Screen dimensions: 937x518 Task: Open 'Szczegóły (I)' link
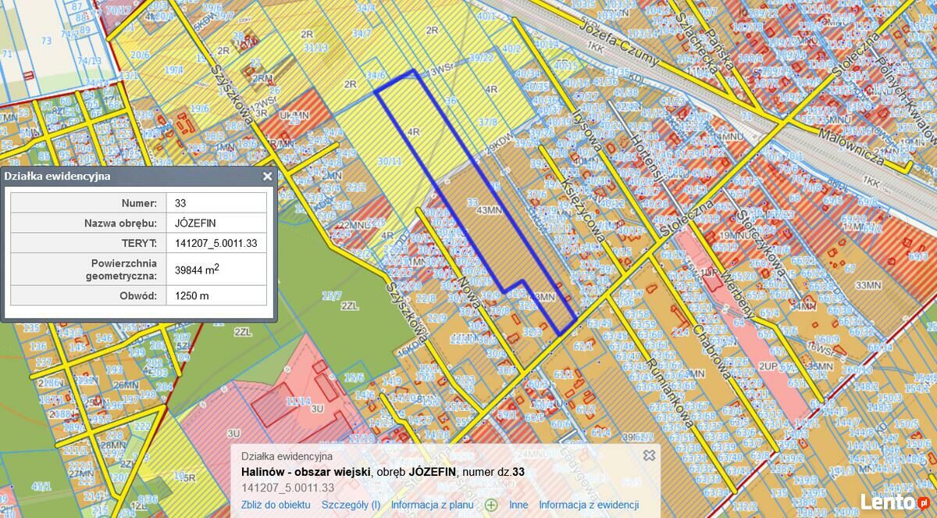[351, 505]
